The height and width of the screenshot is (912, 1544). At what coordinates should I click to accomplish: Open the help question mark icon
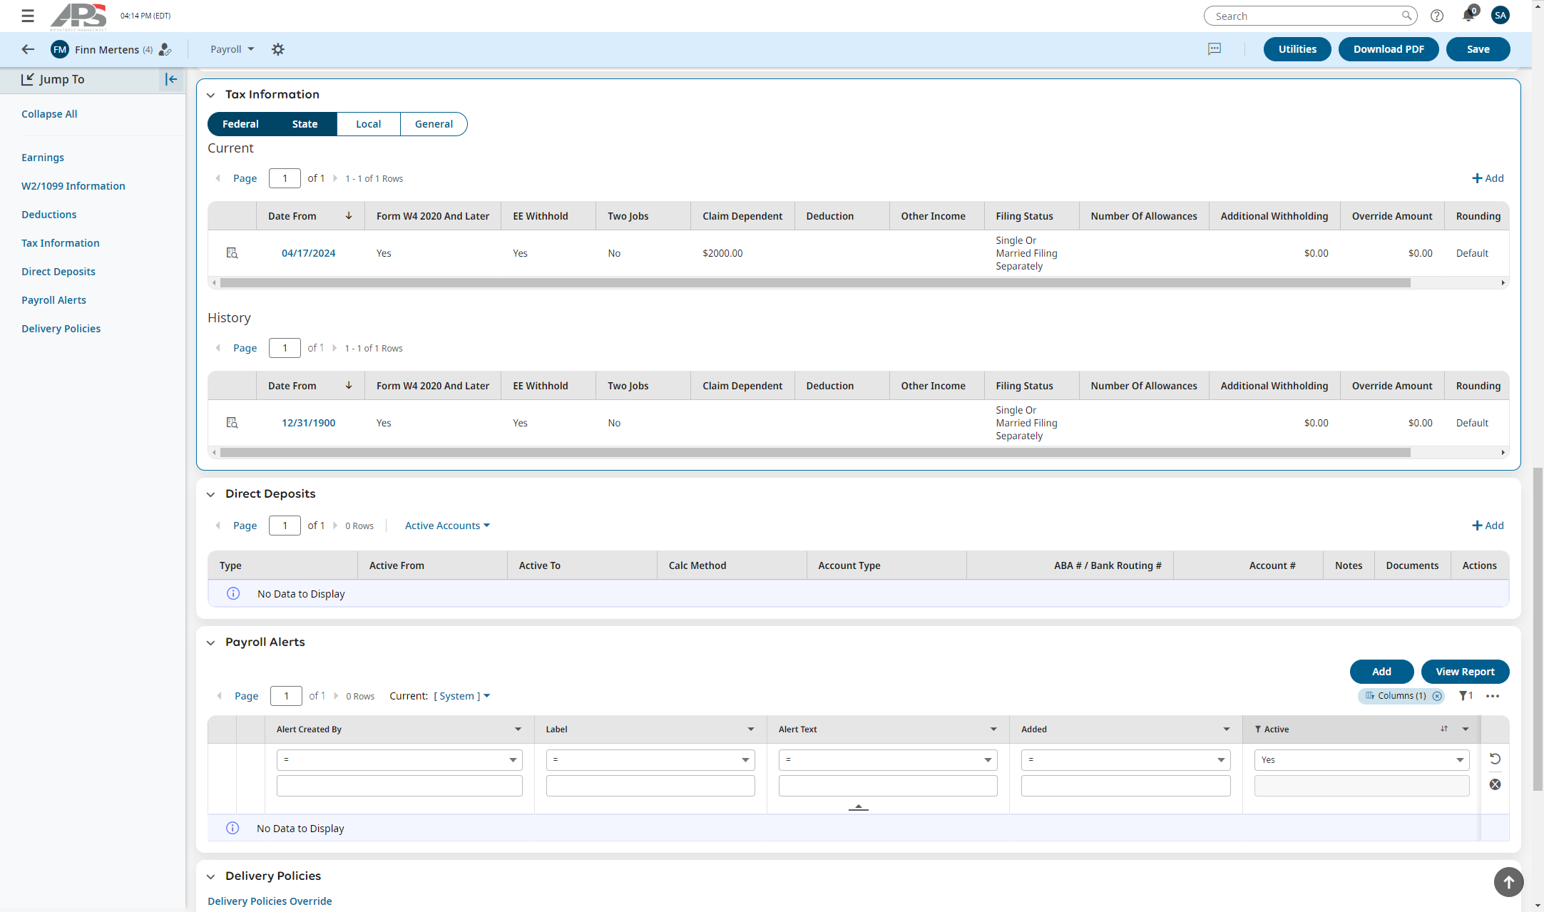coord(1437,16)
